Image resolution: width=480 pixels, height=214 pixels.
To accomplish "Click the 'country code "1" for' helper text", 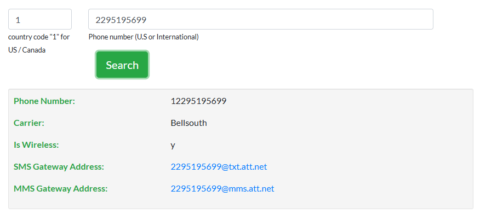I will 39,37.
